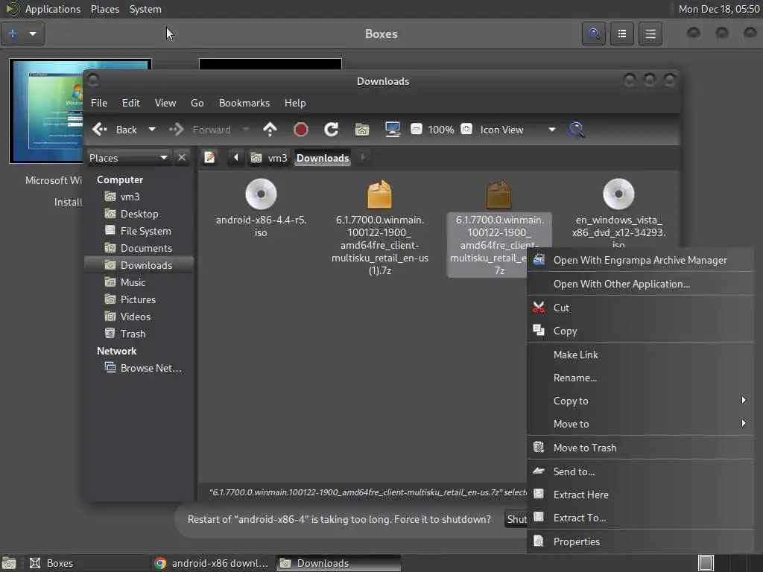Open the Boxes hamburger menu
The width and height of the screenshot is (763, 572).
pos(650,34)
